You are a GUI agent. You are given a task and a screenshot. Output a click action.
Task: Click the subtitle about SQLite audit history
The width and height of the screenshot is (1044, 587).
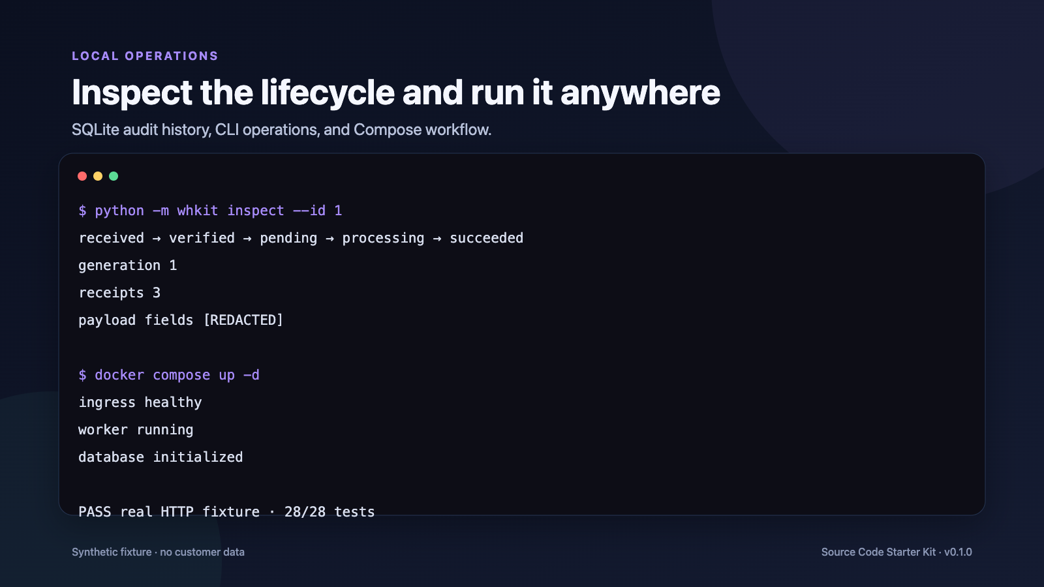click(281, 130)
